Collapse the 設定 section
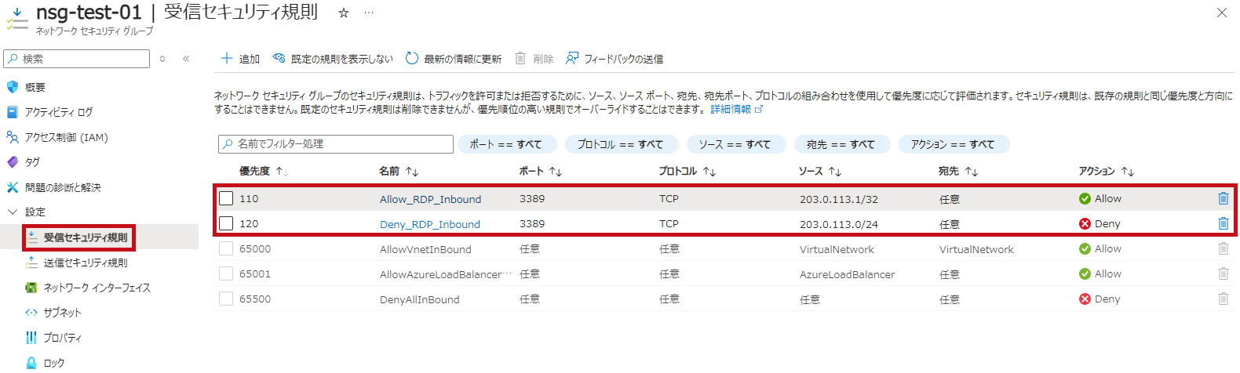This screenshot has height=373, width=1240. 13,212
